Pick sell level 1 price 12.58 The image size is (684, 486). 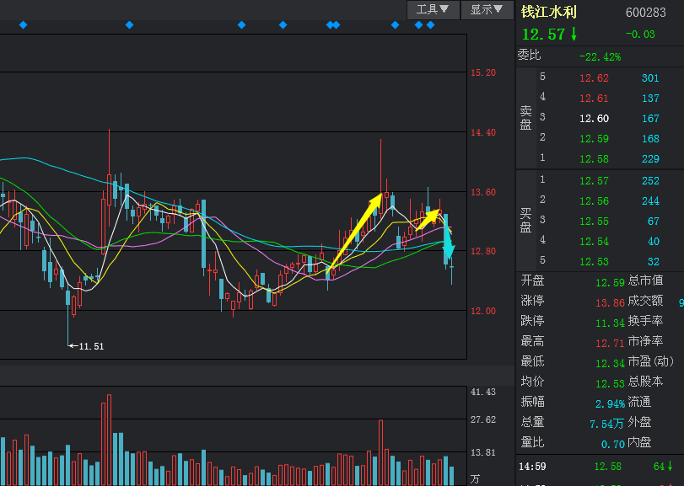click(x=594, y=159)
